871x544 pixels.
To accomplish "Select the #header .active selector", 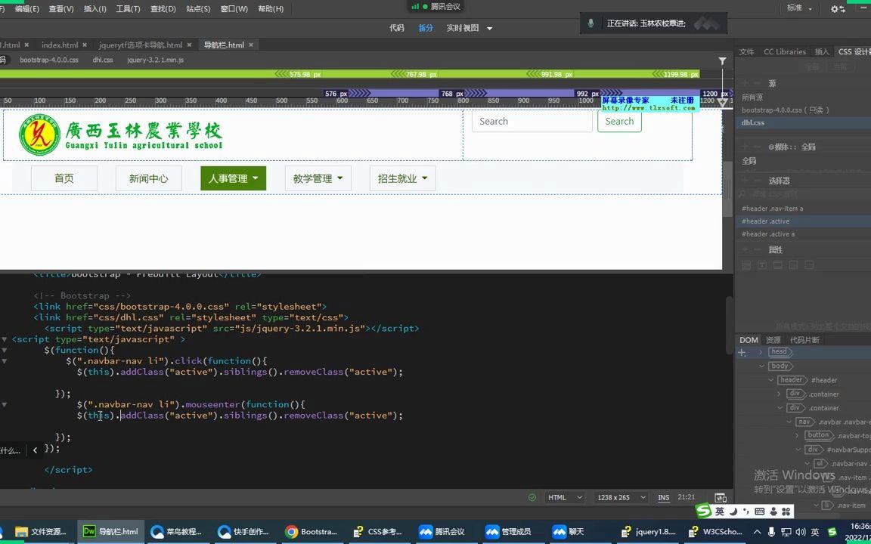I will (803, 221).
